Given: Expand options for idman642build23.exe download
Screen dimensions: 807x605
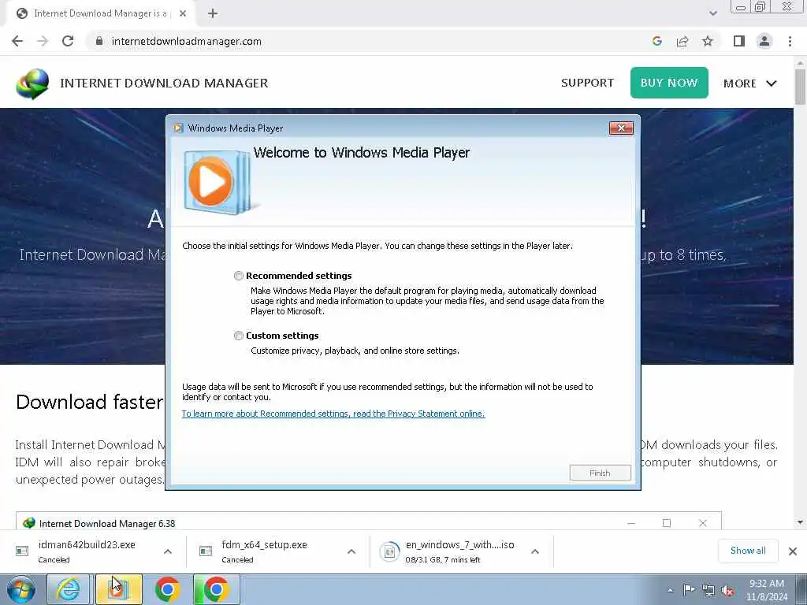Looking at the screenshot, I should click(x=168, y=551).
